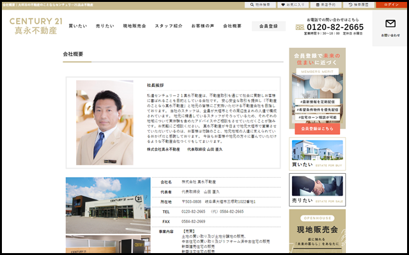409x255 pixels.
Task: Click the MEMBERS MERIT label
Action: point(317,72)
